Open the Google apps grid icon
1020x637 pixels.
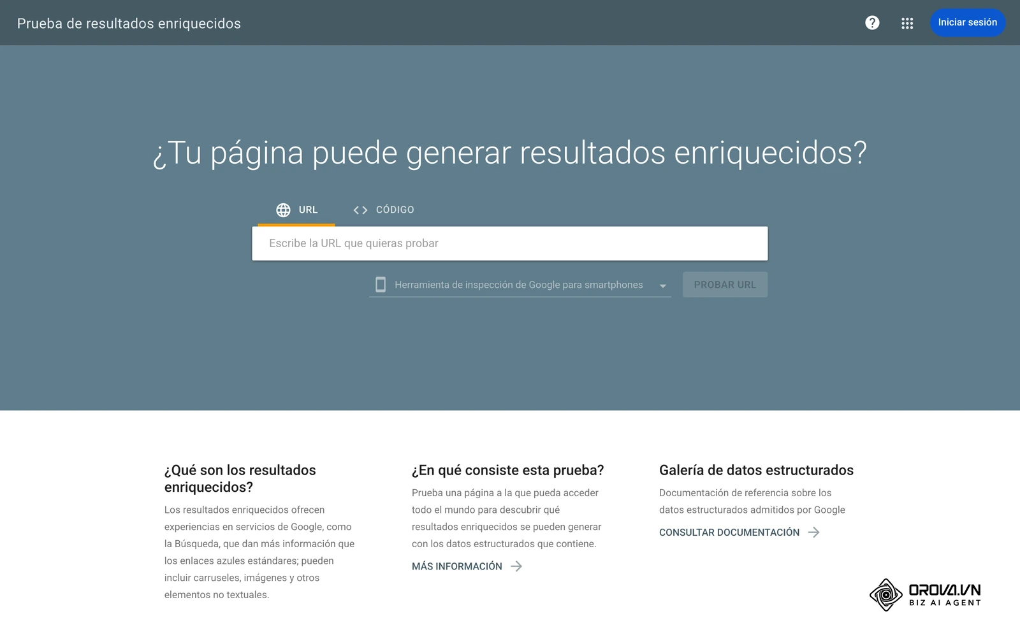[x=907, y=23]
